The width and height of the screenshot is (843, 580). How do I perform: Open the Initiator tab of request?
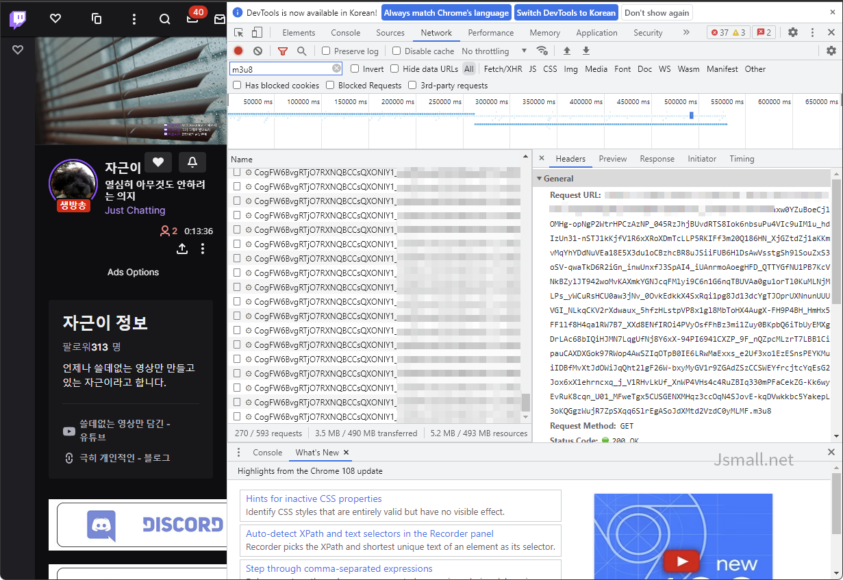click(702, 159)
